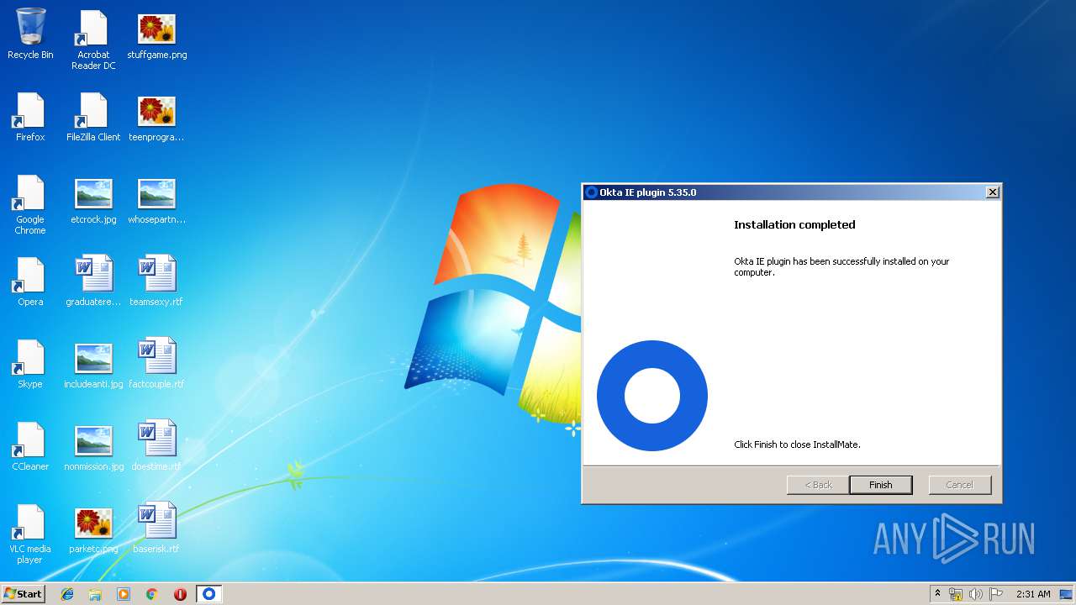Select the VLC media player shortcut

[x=30, y=534]
